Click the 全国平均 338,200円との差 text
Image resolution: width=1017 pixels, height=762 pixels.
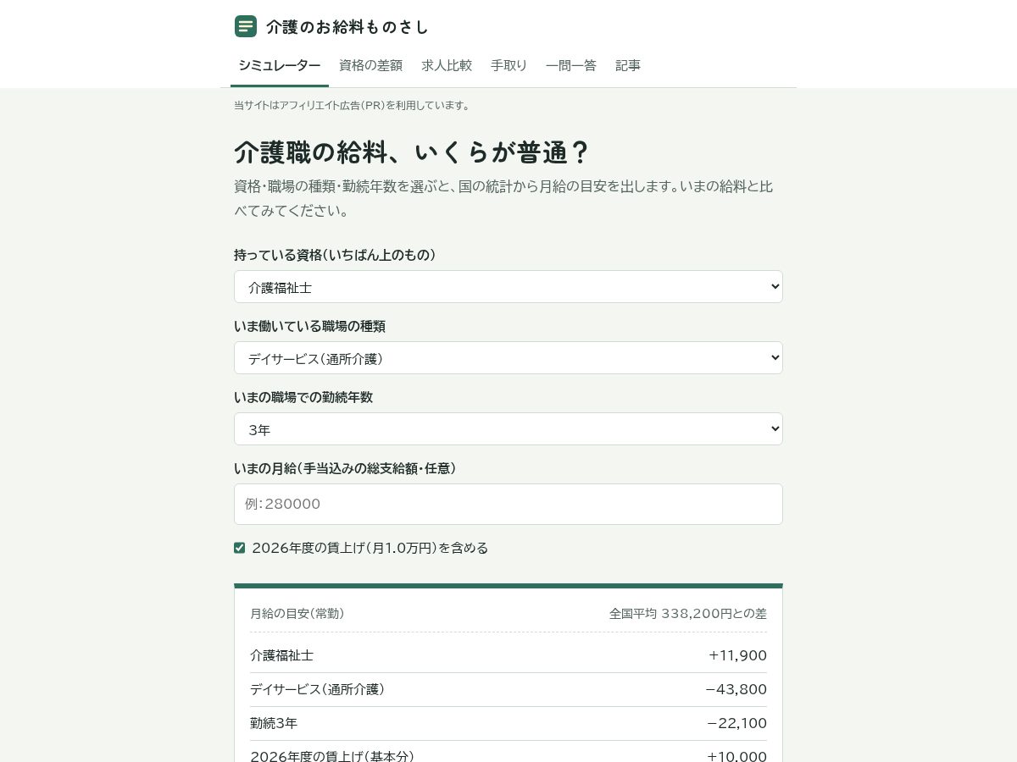point(688,614)
